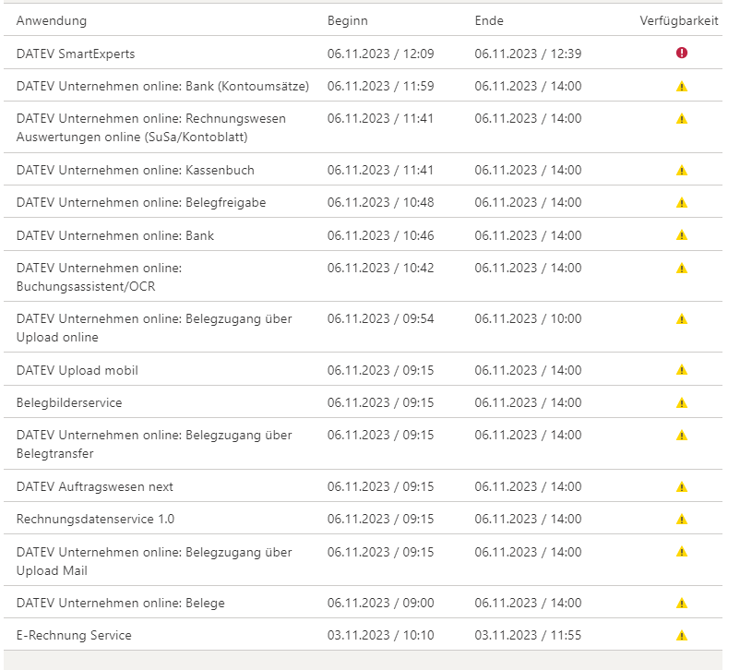Click red error icon for DATEV SmartExperts
The width and height of the screenshot is (740, 670).
[682, 53]
